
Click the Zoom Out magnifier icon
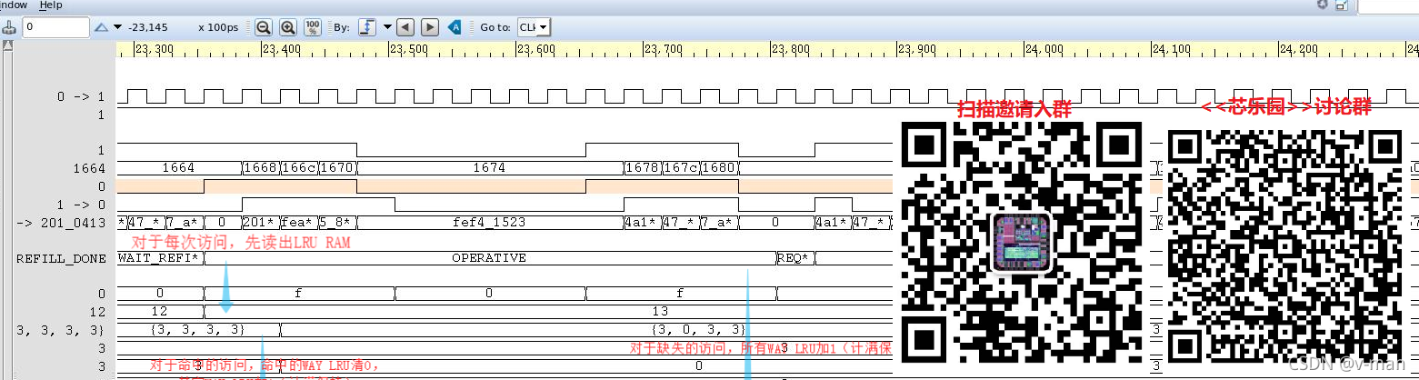(x=264, y=27)
